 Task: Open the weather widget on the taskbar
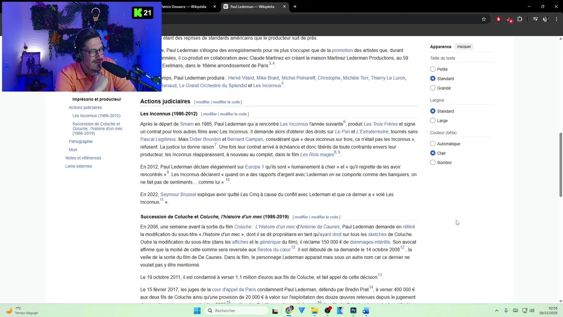(22, 310)
